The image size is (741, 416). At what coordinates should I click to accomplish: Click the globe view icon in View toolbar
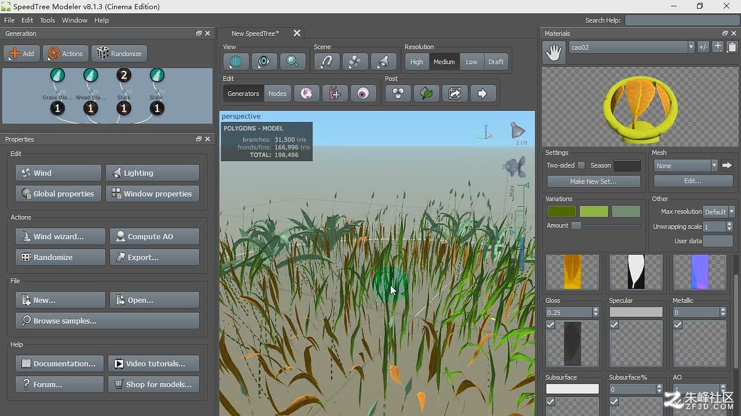236,61
